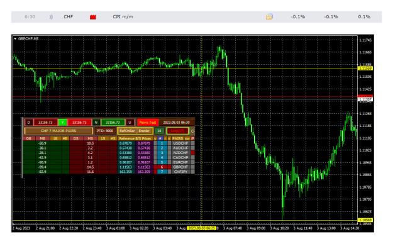Click number 3 cell for NZDCHF
The width and height of the screenshot is (393, 244).
click(x=162, y=153)
